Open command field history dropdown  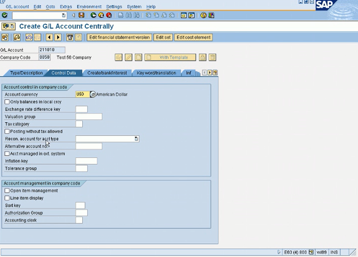[64, 16]
